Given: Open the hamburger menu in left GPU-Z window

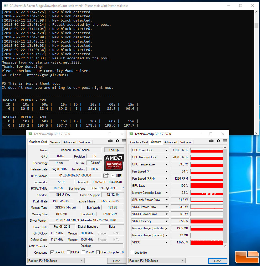Looking at the screenshot, I should pos(124,141).
